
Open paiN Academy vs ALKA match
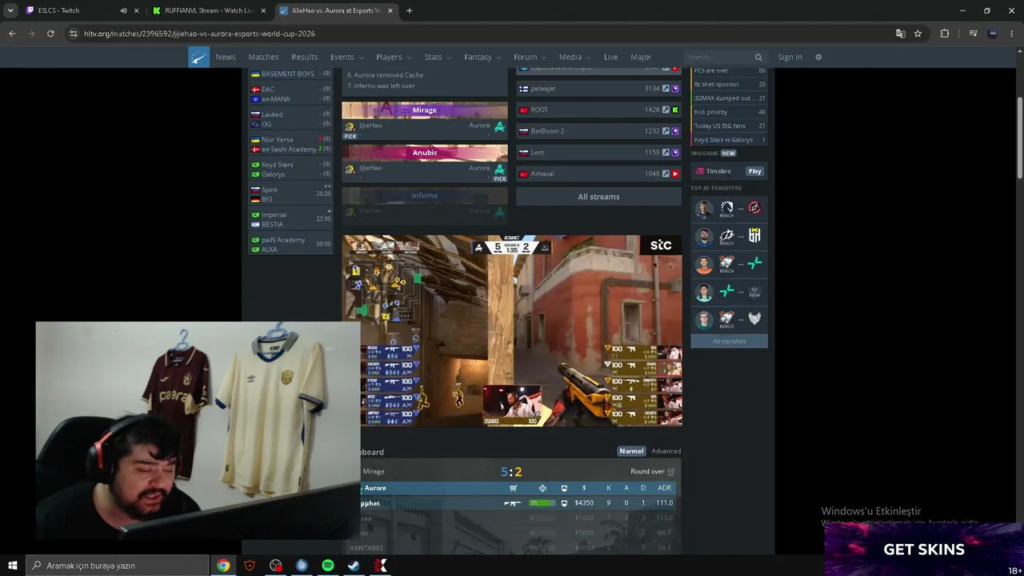(291, 245)
